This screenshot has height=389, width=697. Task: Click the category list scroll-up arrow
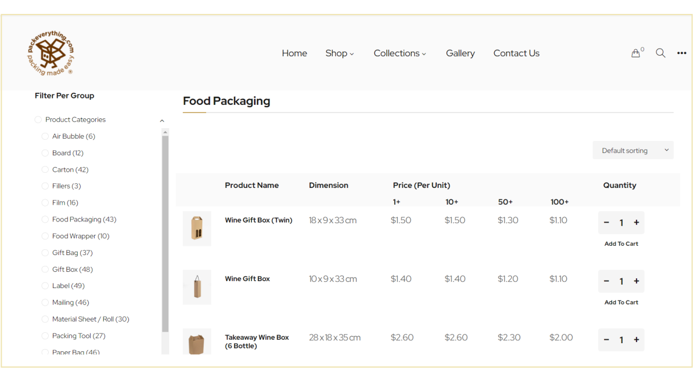pos(165,132)
